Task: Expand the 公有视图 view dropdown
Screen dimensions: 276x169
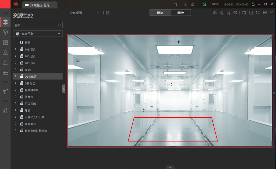Action: pyautogui.click(x=98, y=13)
